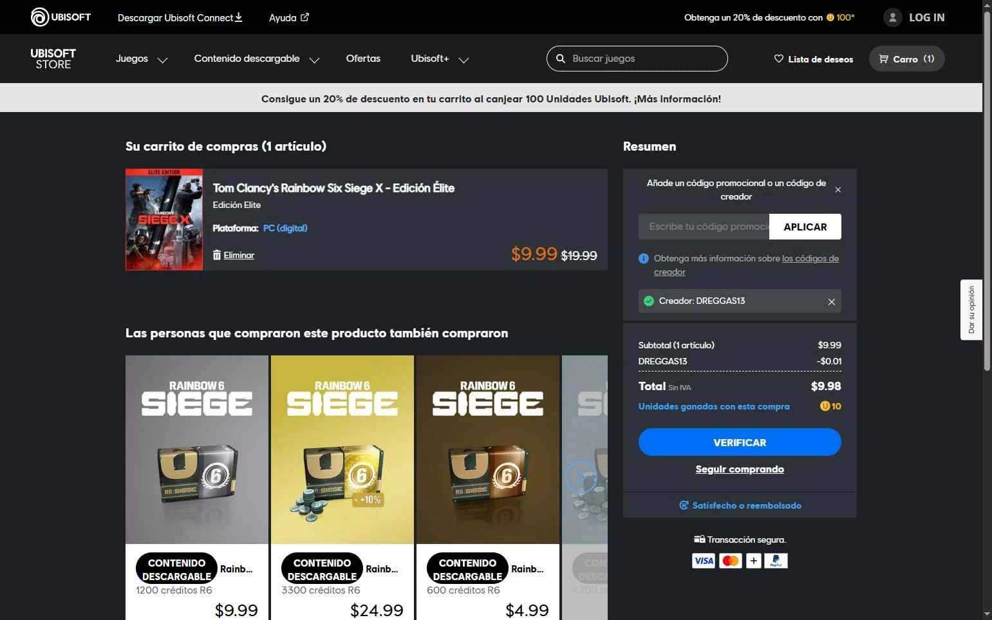
Task: Click the carousel next arrow circle
Action: click(581, 478)
